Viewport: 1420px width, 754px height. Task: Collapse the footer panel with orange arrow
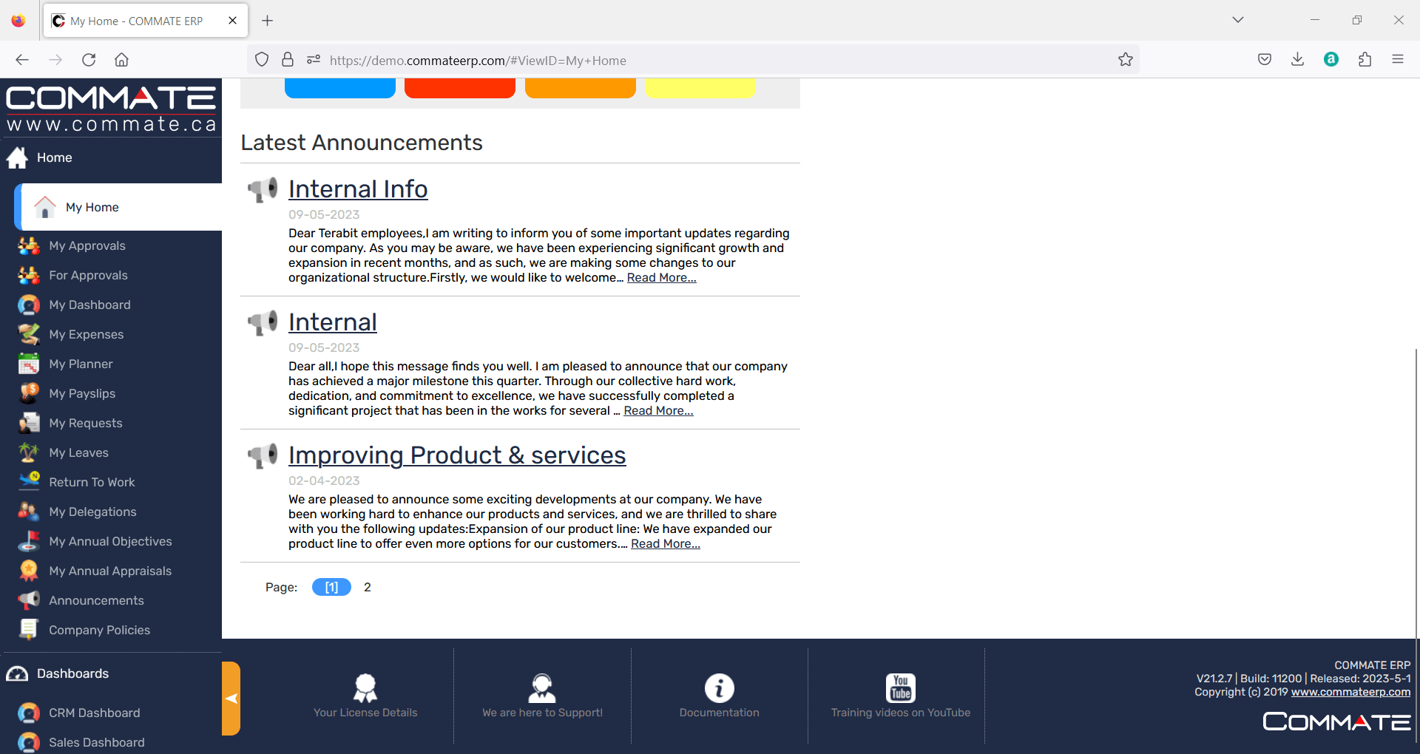click(x=231, y=699)
